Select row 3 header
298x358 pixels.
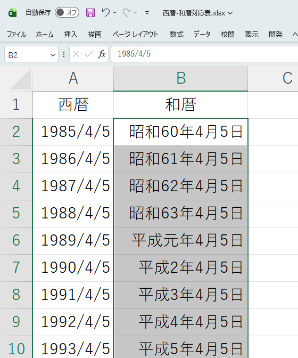coord(16,159)
